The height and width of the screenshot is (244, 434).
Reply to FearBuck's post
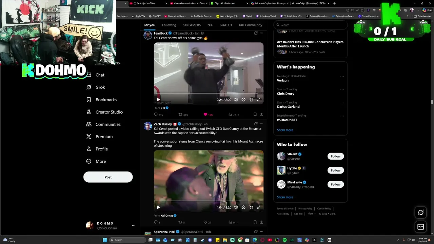[x=158, y=115]
